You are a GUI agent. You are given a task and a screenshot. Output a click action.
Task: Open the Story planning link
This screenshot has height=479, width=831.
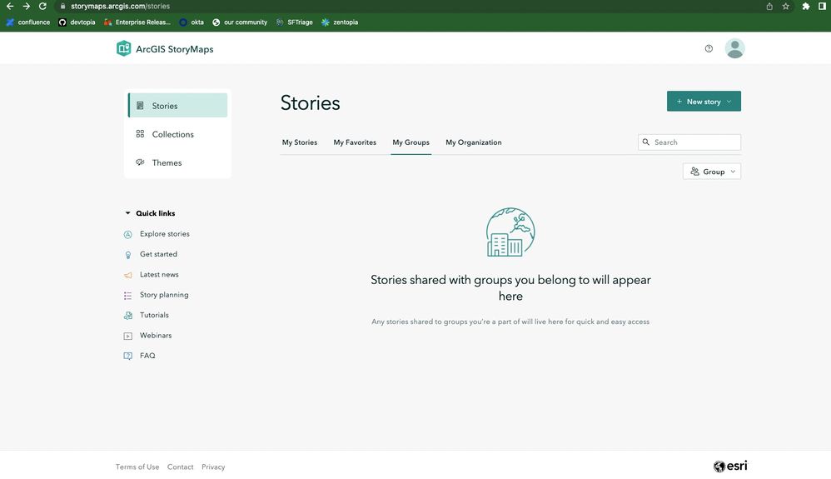[x=164, y=294]
